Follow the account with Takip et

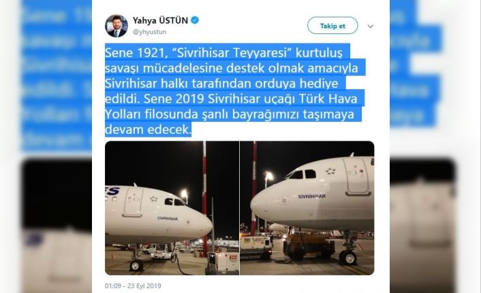(332, 26)
